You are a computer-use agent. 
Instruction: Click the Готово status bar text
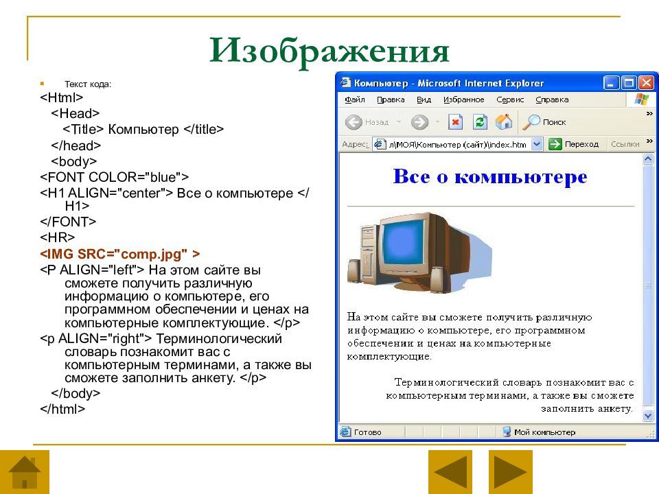pos(368,432)
